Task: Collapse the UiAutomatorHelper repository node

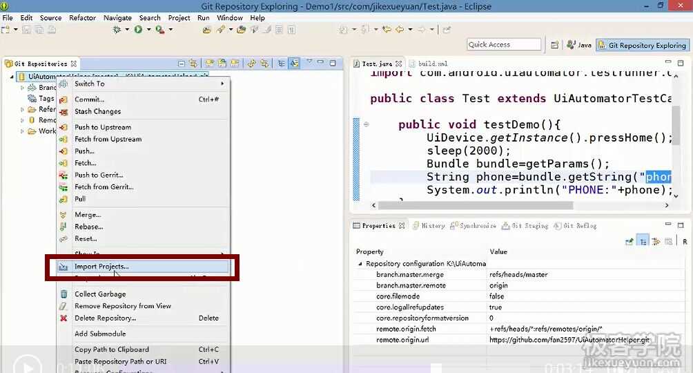Action: tap(12, 77)
